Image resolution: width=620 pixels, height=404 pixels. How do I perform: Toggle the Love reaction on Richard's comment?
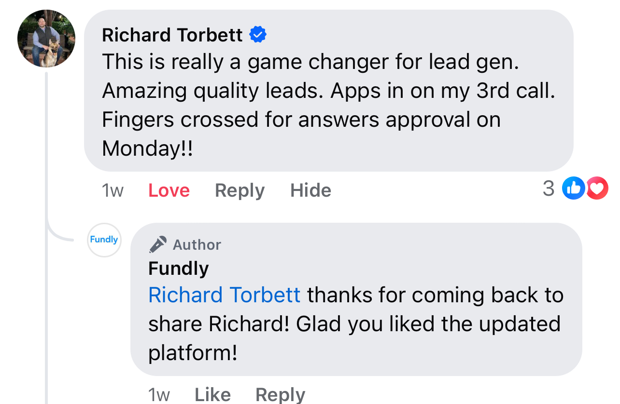point(169,190)
